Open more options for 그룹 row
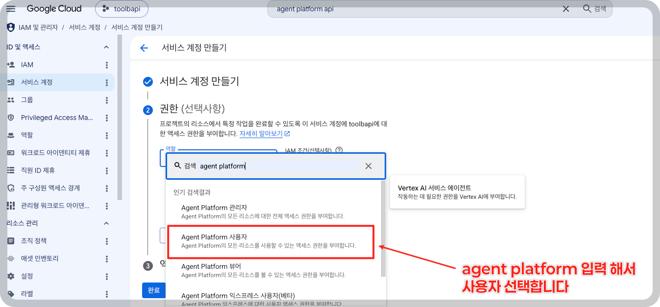 107,100
